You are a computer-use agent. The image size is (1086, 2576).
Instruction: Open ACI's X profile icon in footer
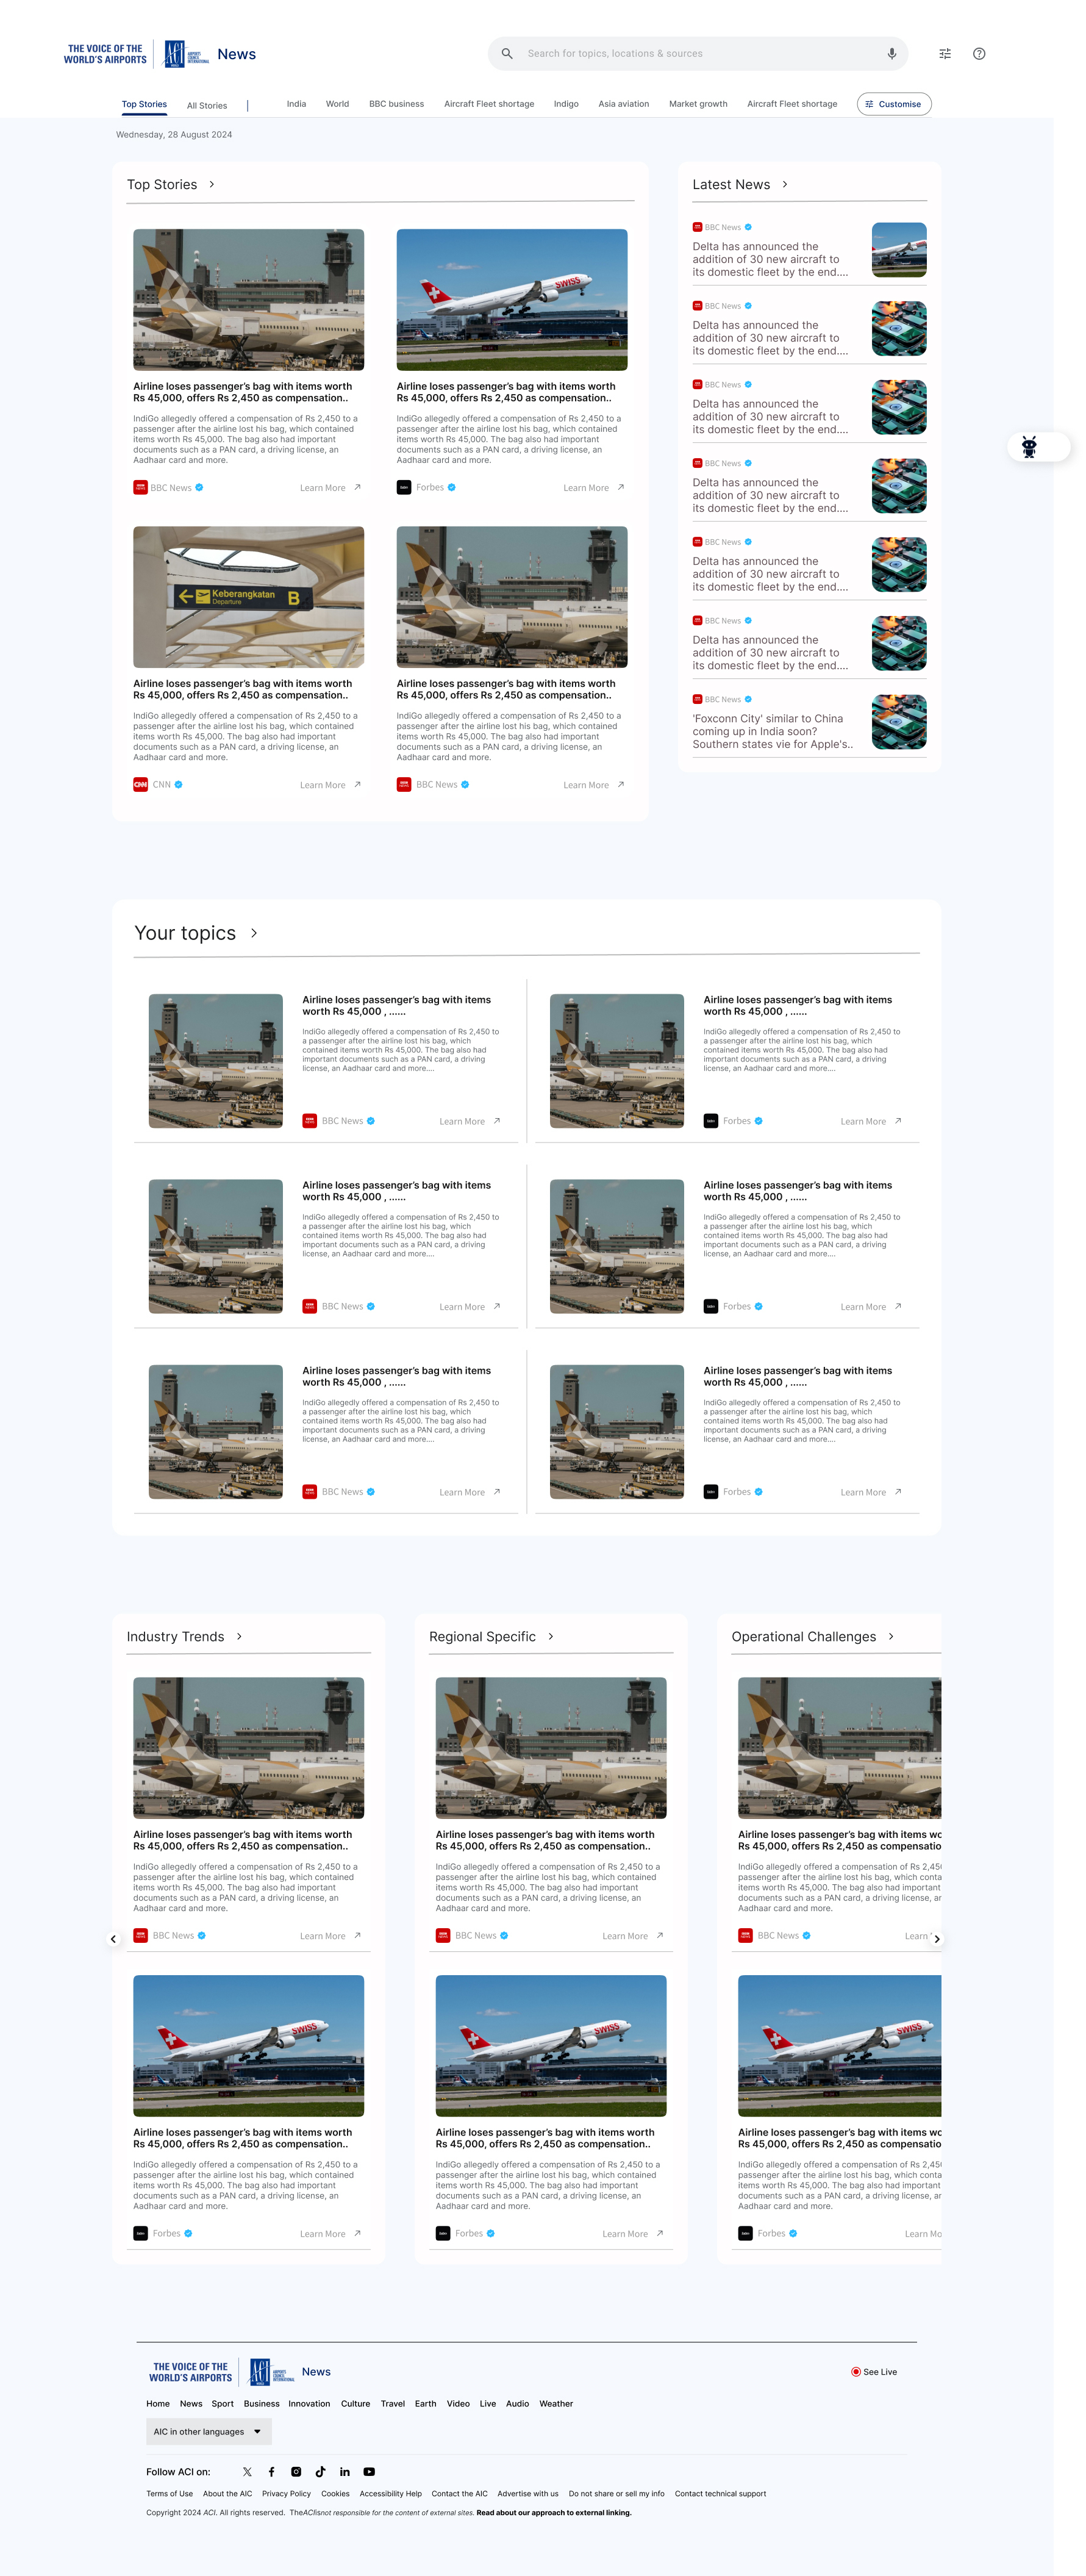point(247,2471)
